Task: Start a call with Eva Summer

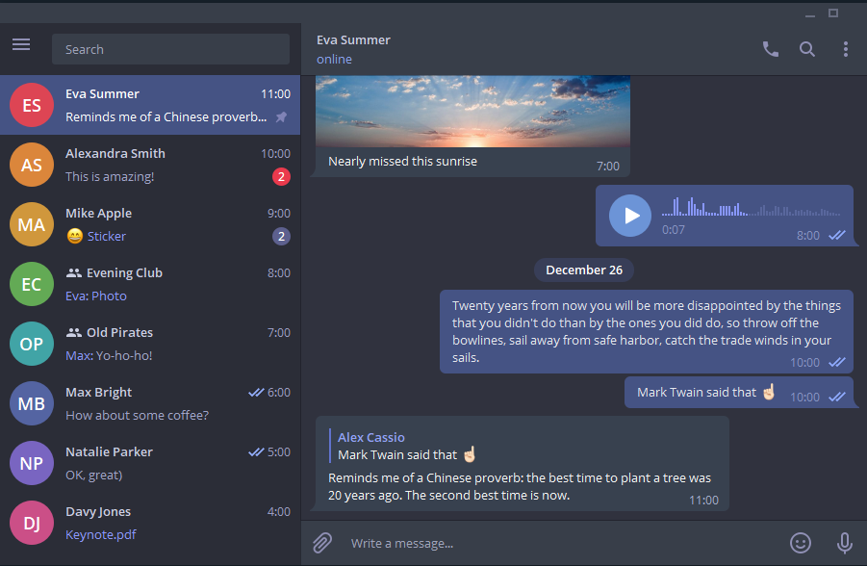Action: point(770,48)
